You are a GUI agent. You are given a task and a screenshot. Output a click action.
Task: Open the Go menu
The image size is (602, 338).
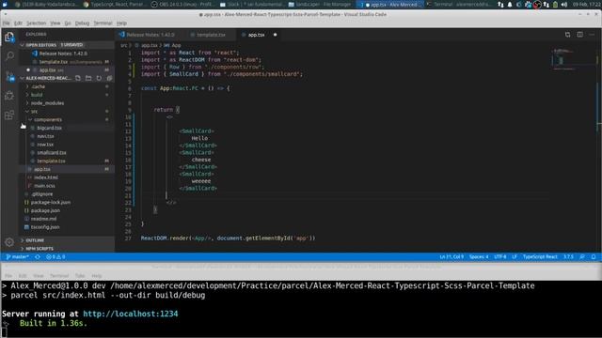(x=68, y=23)
